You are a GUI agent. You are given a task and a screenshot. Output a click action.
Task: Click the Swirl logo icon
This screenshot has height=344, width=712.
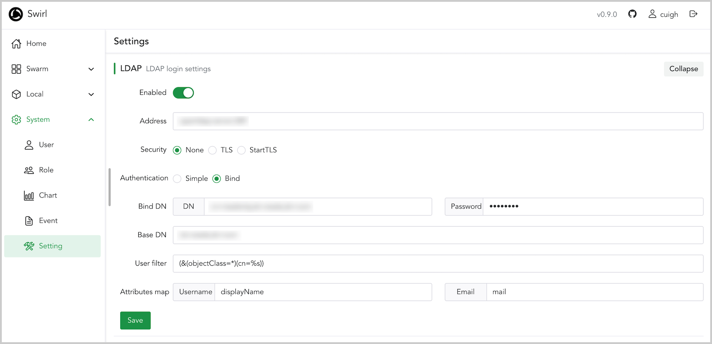[x=16, y=14]
